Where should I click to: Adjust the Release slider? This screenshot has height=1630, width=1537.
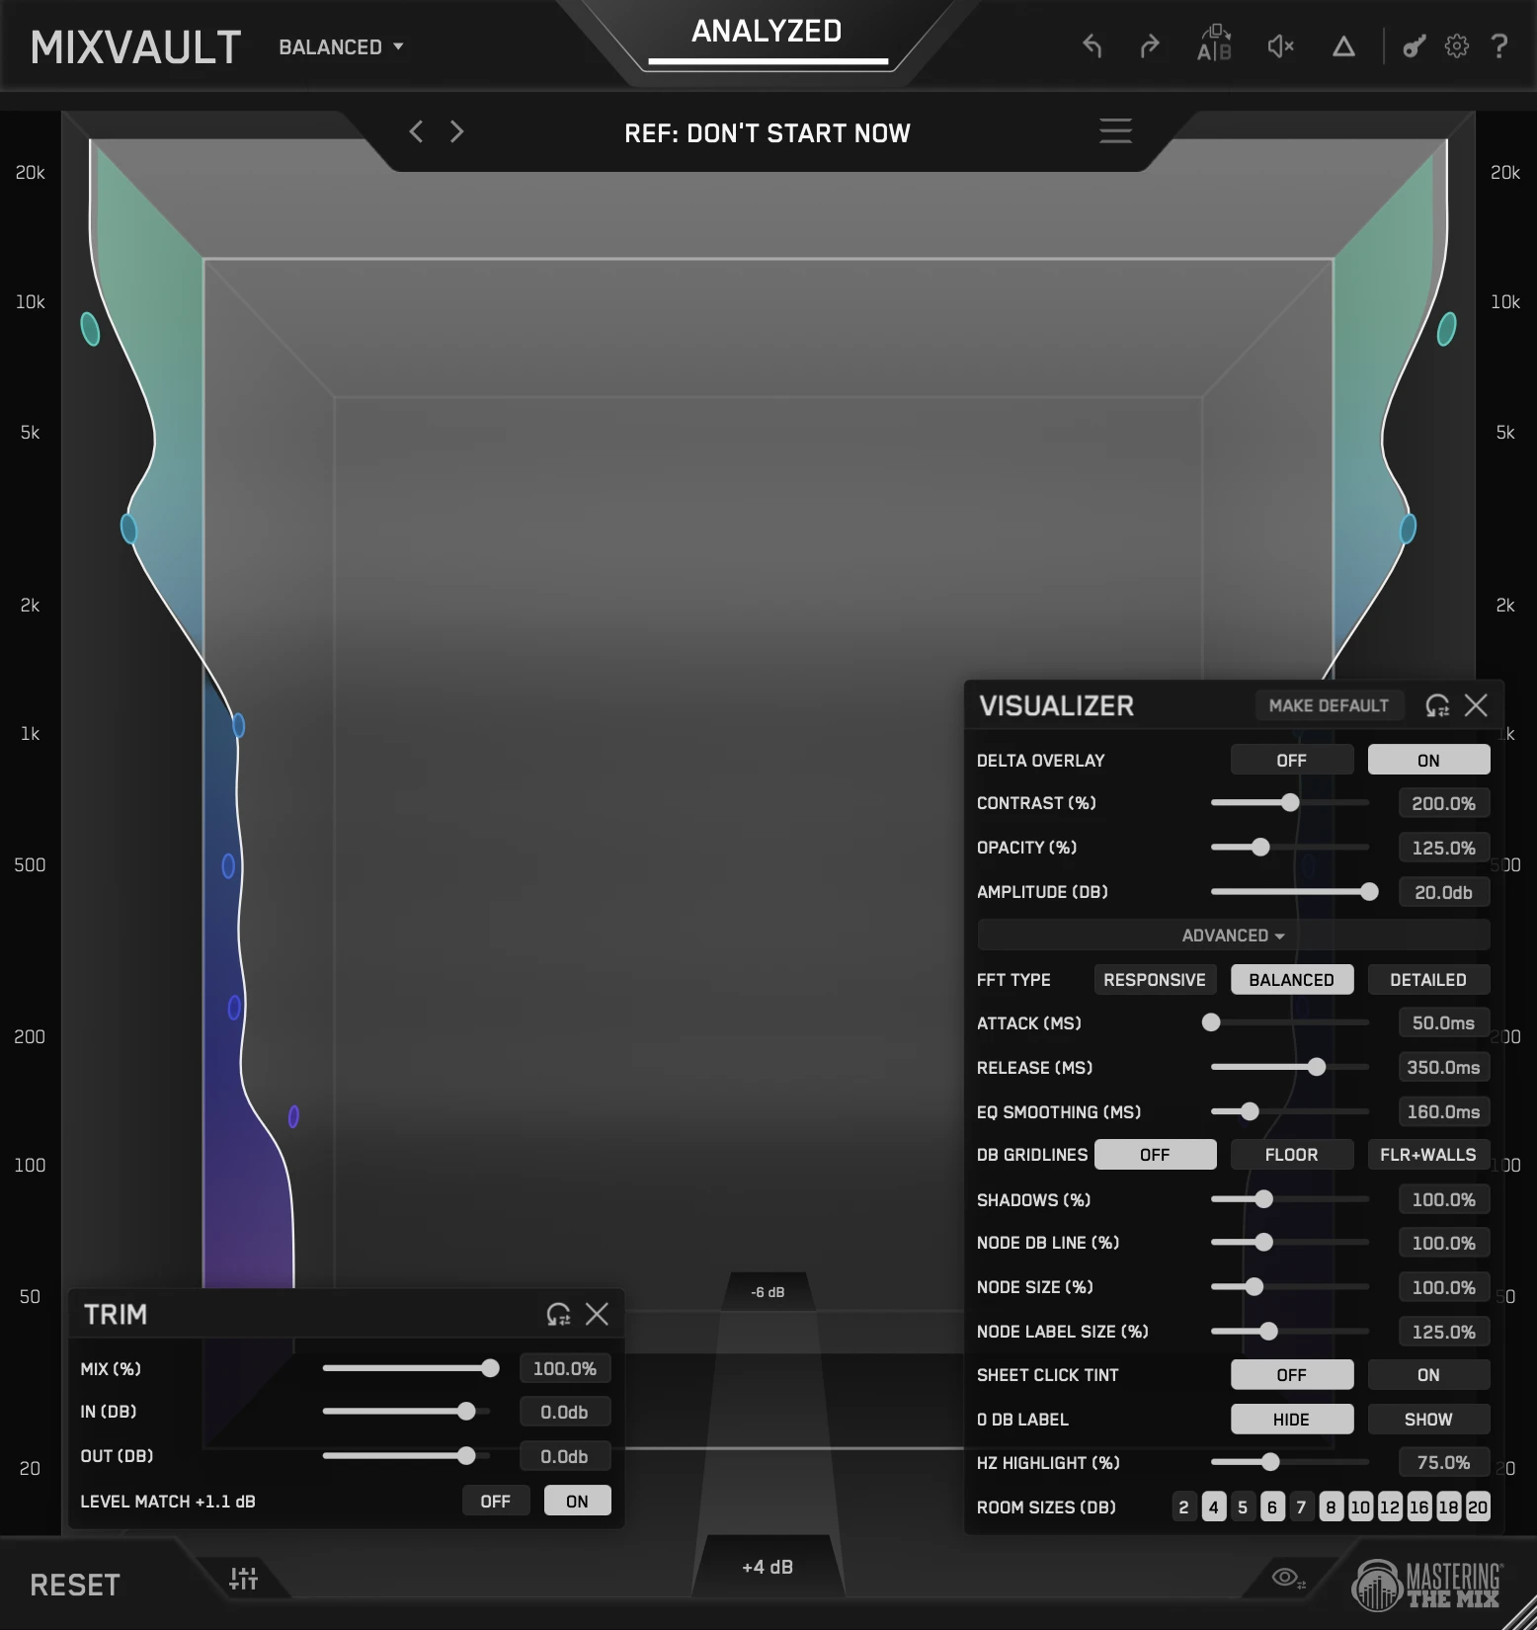pos(1290,1067)
